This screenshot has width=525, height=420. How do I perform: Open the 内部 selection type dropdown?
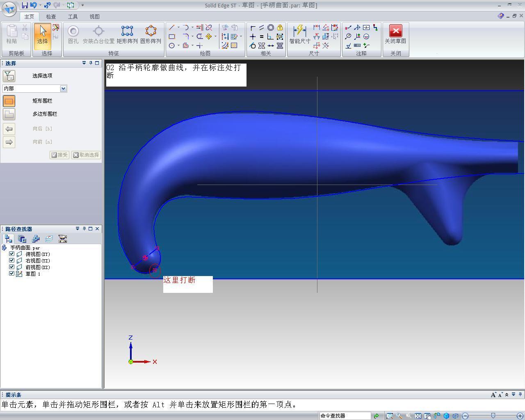click(63, 89)
